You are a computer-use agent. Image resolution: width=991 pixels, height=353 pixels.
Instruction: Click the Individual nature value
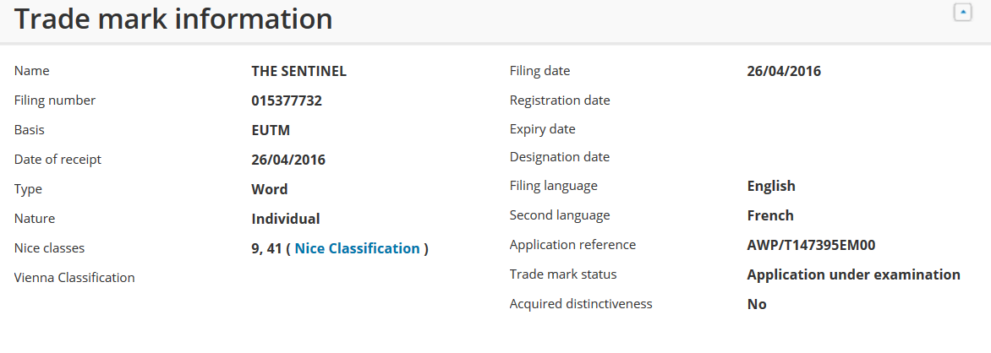point(285,219)
